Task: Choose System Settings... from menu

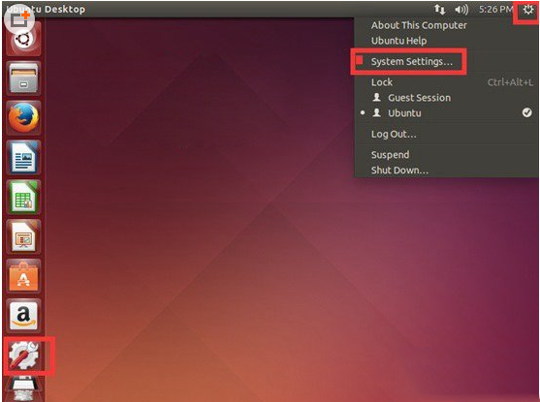Action: coord(411,61)
